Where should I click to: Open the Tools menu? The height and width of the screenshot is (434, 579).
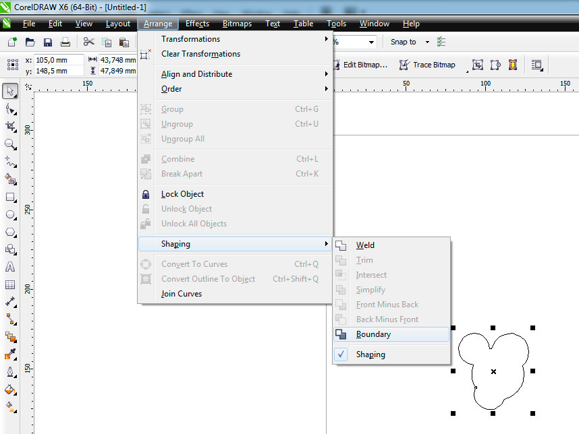tap(336, 24)
